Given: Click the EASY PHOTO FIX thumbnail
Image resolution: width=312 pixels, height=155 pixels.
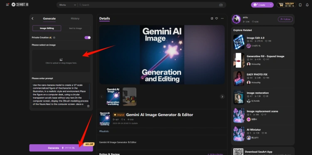Looking at the screenshot, I should (x=239, y=79).
